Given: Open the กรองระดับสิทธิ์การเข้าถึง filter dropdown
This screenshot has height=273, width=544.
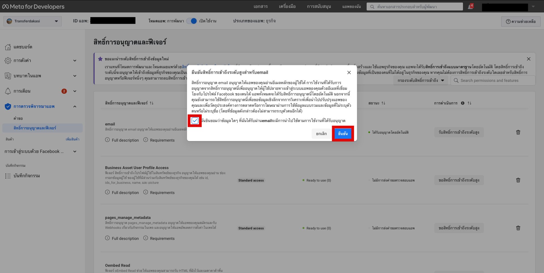Looking at the screenshot, I should tap(420, 80).
